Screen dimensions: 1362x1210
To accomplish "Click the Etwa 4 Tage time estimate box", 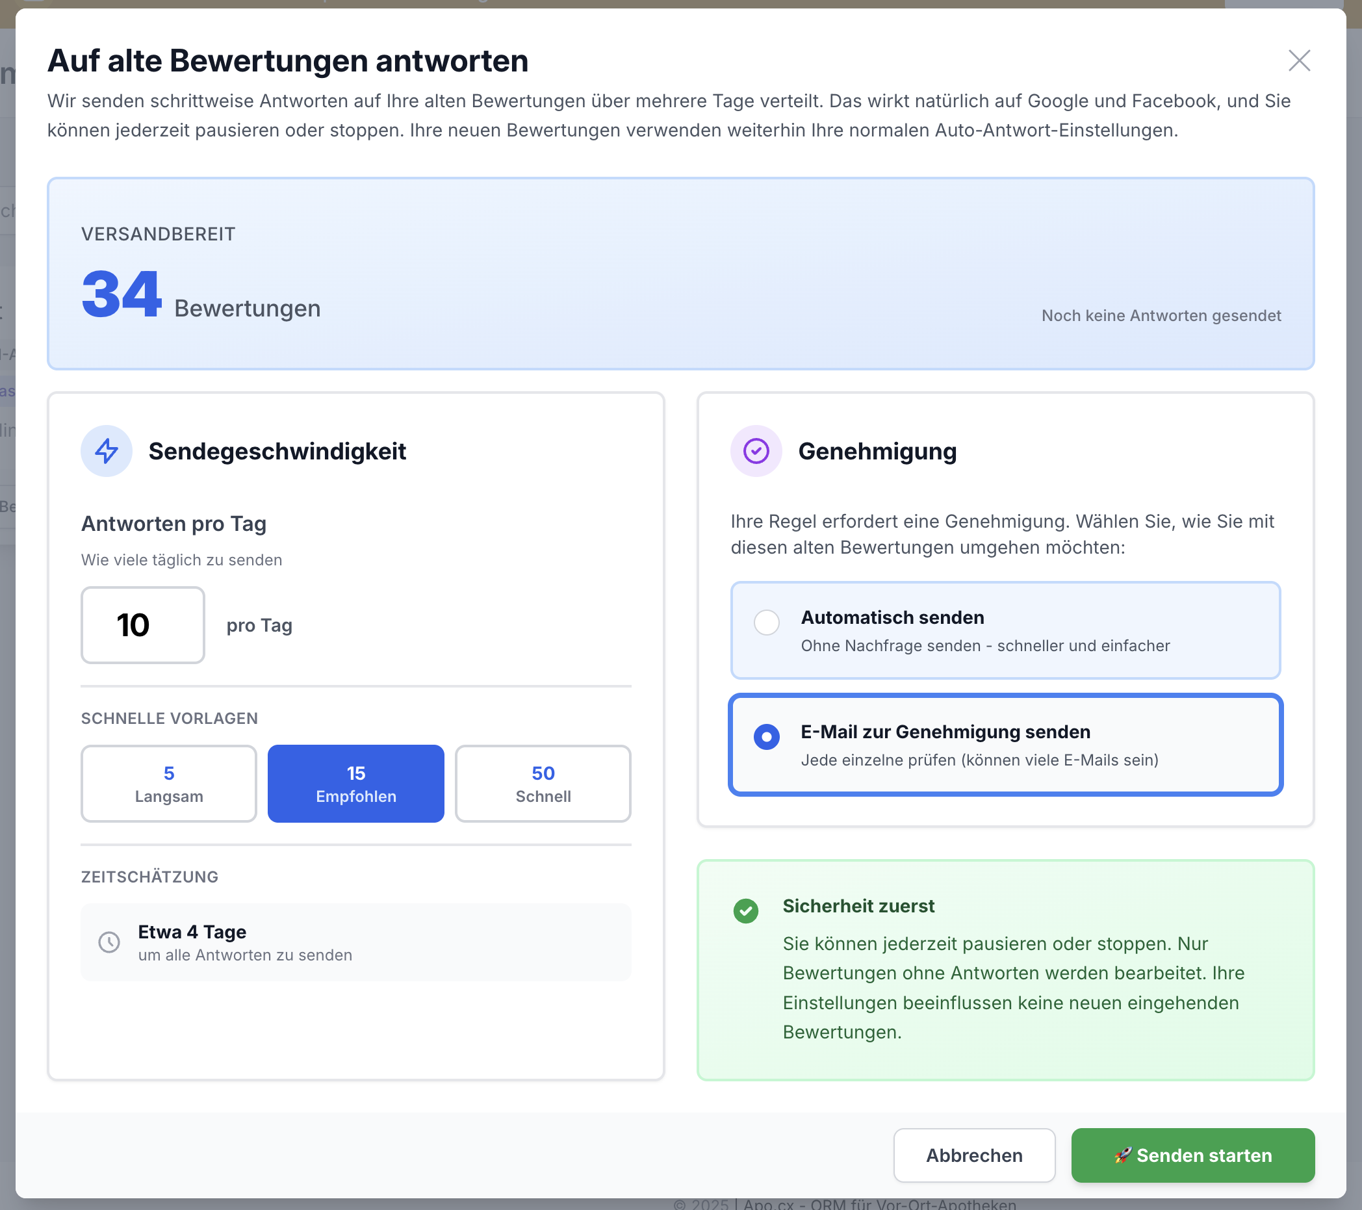I will 356,942.
